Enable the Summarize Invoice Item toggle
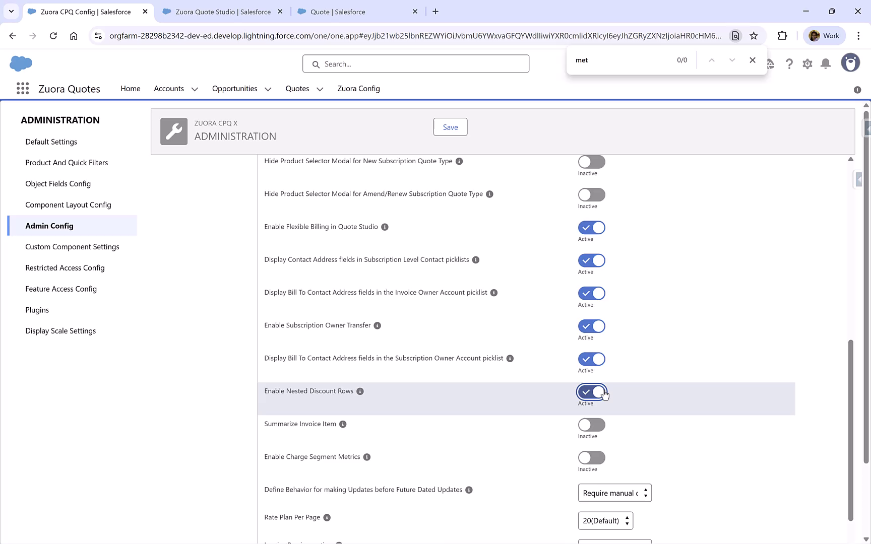This screenshot has width=871, height=544. point(591,425)
